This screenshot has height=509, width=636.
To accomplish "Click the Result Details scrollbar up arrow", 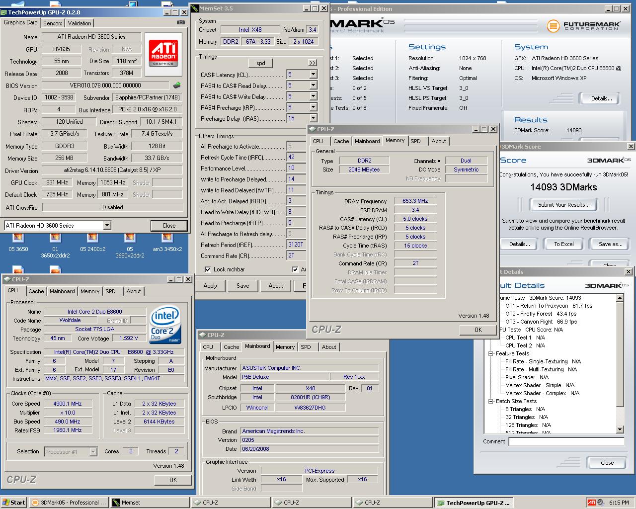I will pyautogui.click(x=620, y=298).
